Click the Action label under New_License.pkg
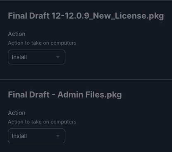The height and width of the screenshot is (152, 172). [x=17, y=34]
